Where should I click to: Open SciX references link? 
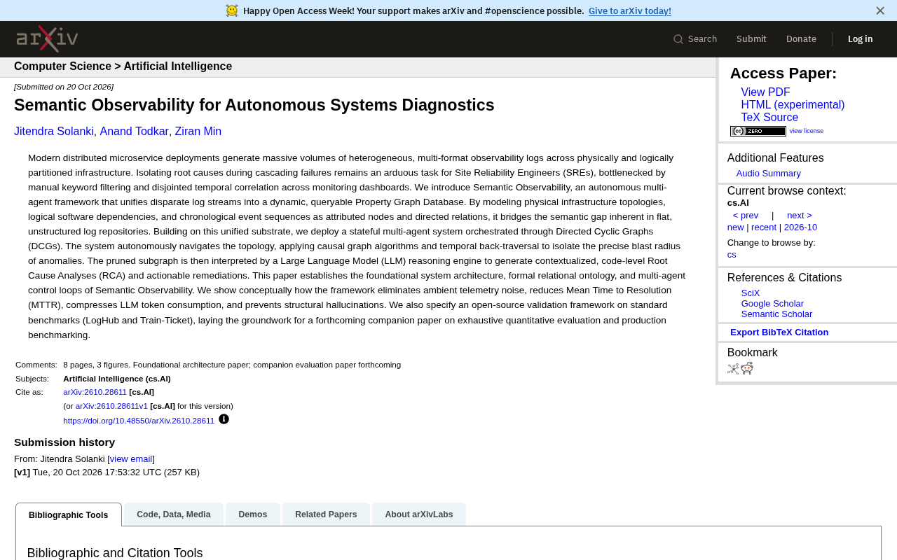(x=751, y=293)
